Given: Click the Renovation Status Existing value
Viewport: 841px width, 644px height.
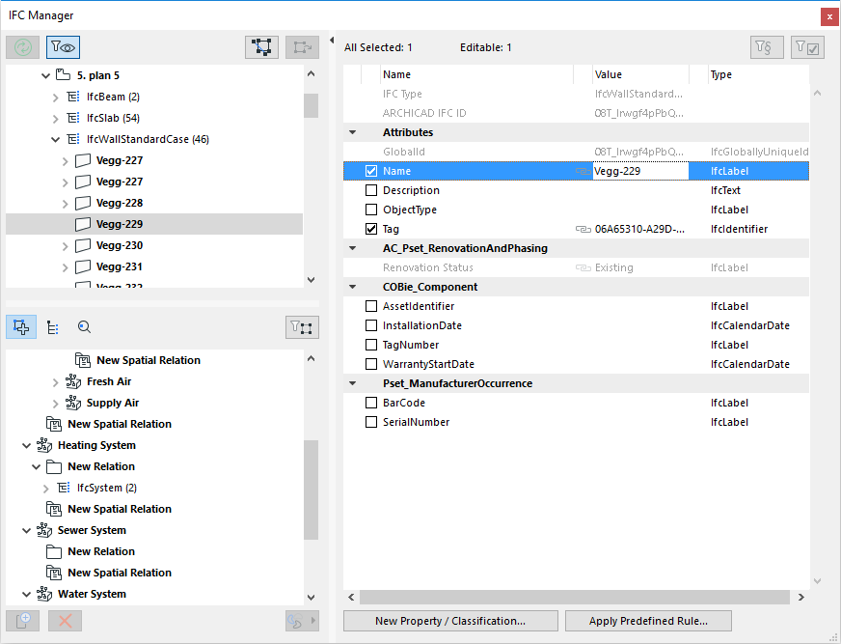Looking at the screenshot, I should coord(613,267).
